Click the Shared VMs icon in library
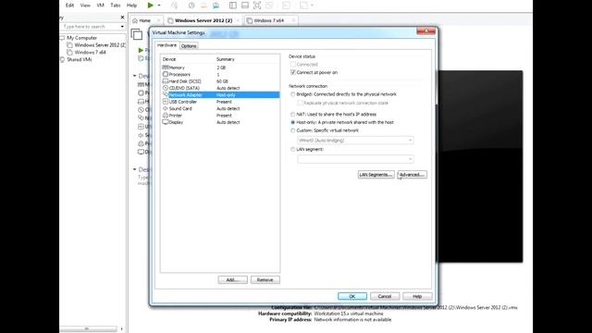This screenshot has width=592, height=333. pyautogui.click(x=63, y=59)
